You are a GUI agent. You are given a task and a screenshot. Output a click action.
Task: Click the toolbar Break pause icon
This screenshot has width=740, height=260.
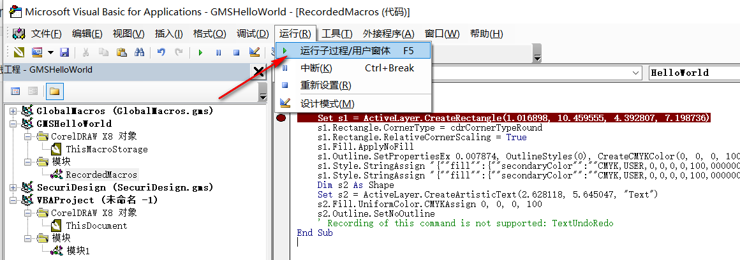(219, 53)
